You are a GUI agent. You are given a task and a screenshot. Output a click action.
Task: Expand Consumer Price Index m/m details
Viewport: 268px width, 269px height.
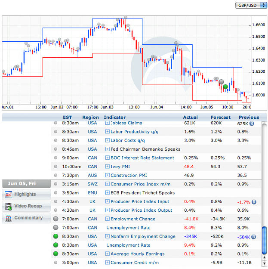pos(108,184)
